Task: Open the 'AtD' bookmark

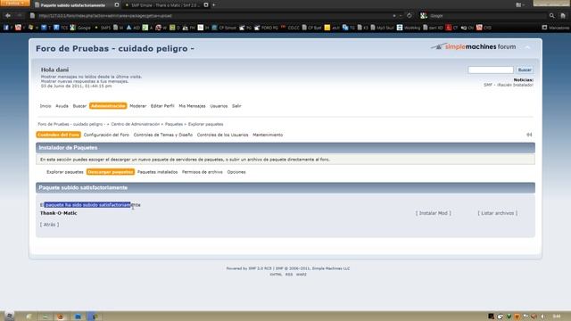Action: pos(133,28)
